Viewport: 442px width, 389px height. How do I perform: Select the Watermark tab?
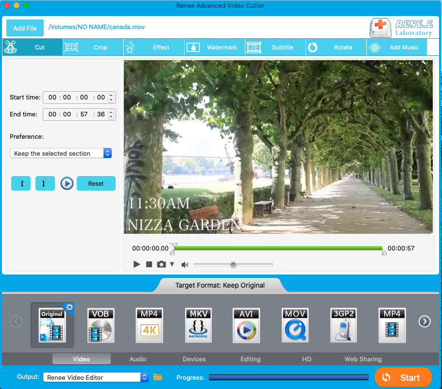coord(215,47)
